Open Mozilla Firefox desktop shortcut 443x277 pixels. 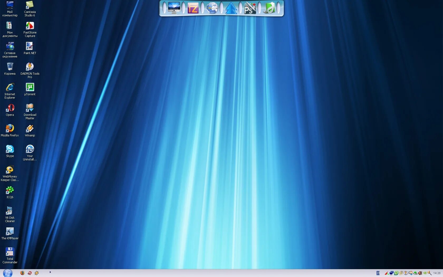tap(10, 131)
